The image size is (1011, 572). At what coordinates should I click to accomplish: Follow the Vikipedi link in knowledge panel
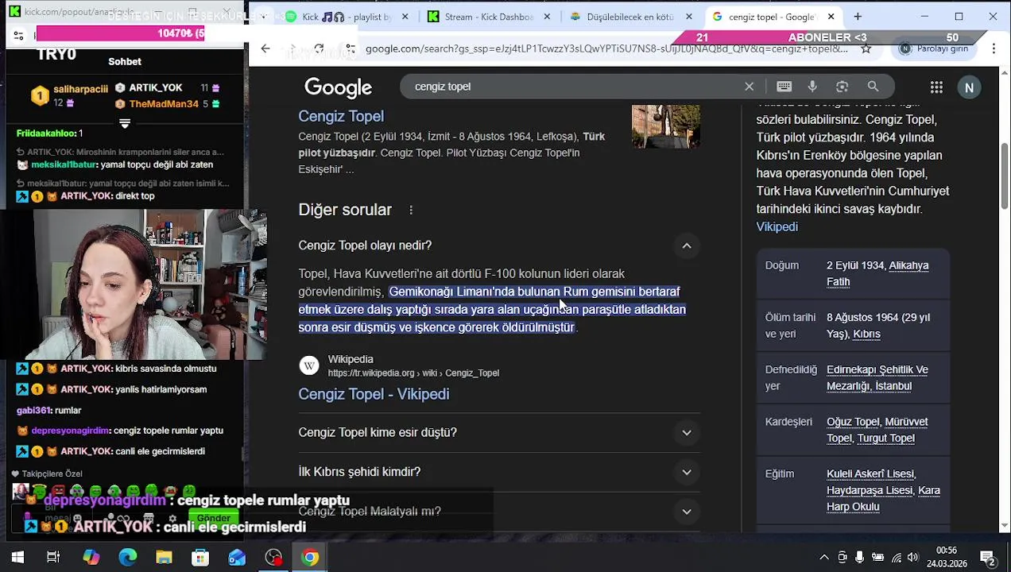tap(777, 227)
